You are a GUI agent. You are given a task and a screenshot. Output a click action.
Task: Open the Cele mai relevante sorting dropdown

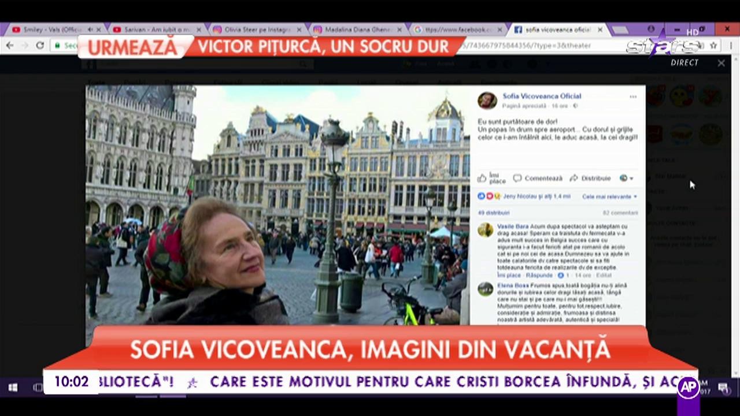608,196
